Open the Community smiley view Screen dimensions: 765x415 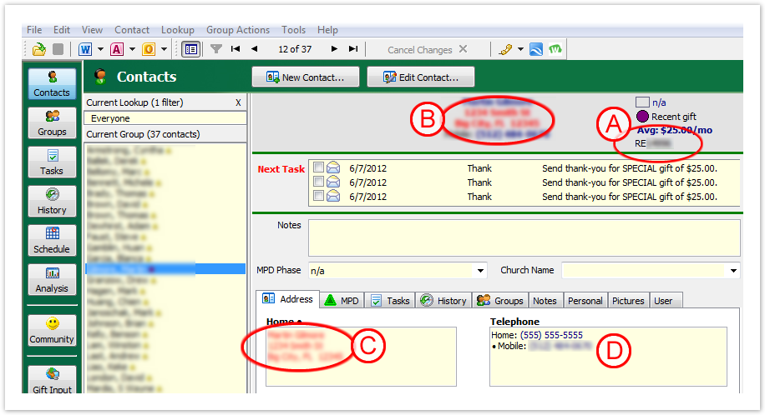point(52,329)
